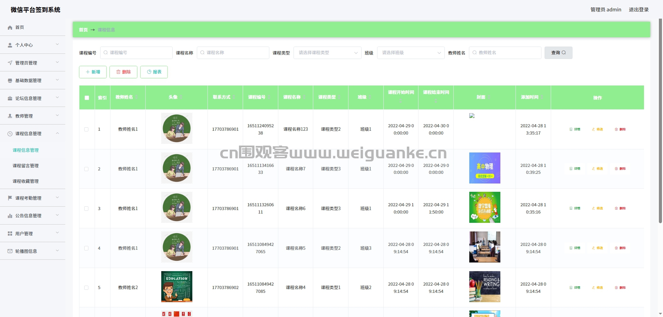663x317 pixels.
Task: Click the 新增 add button
Action: (93, 72)
